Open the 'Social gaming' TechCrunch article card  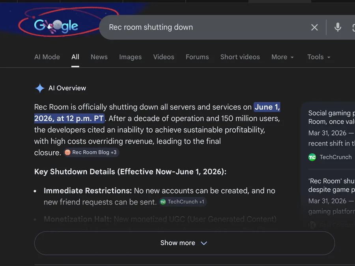331,135
